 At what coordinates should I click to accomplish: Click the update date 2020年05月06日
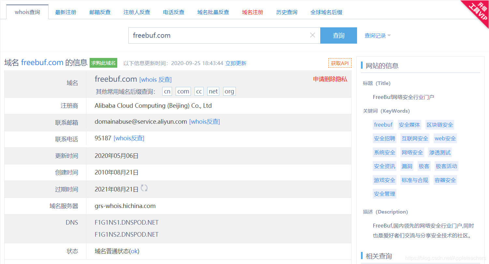pos(117,156)
